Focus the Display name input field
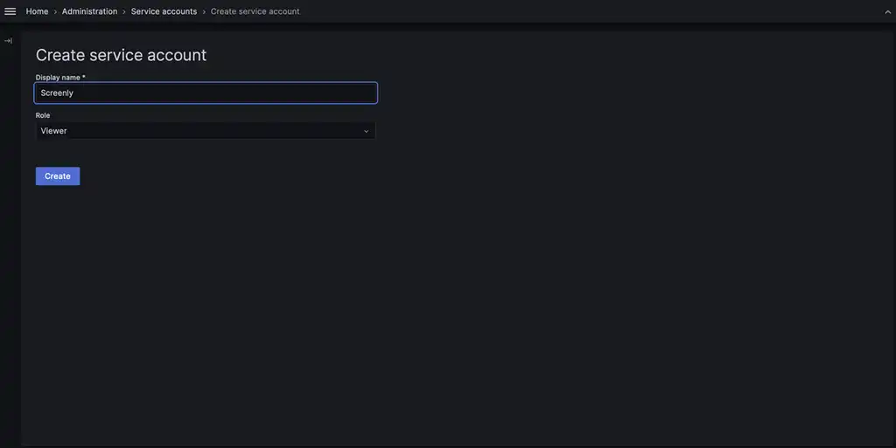Image resolution: width=896 pixels, height=448 pixels. 206,93
